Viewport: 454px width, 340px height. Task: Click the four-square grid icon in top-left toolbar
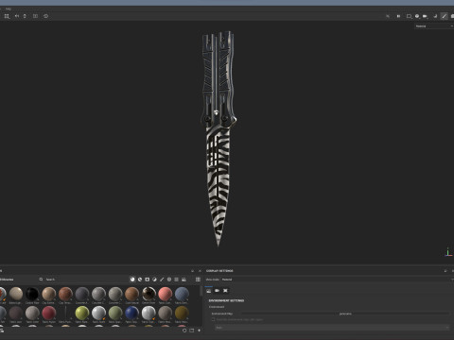pos(7,16)
